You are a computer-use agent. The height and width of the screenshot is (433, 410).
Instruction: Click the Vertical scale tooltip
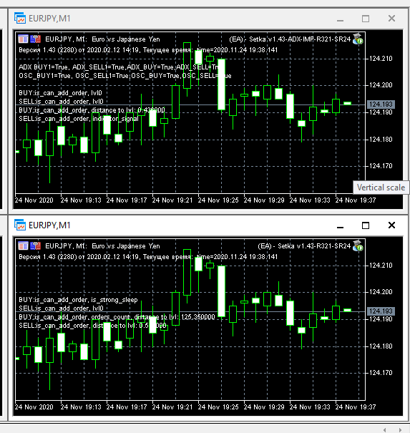click(x=381, y=188)
